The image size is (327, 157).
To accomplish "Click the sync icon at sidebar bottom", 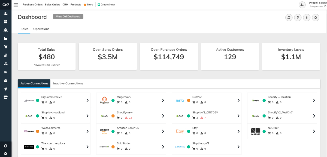I will click(x=5, y=146).
